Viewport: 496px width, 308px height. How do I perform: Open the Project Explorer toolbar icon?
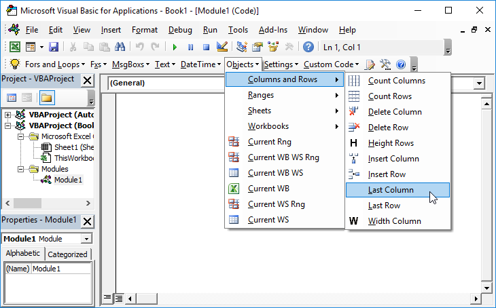pyautogui.click(x=242, y=47)
